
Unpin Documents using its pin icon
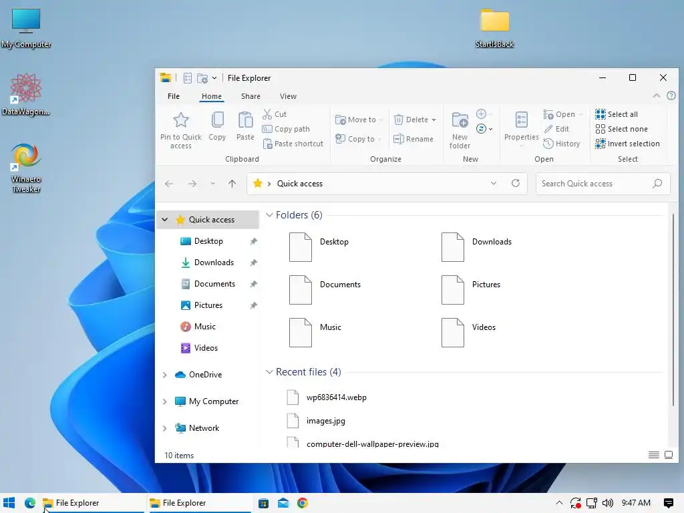253,284
